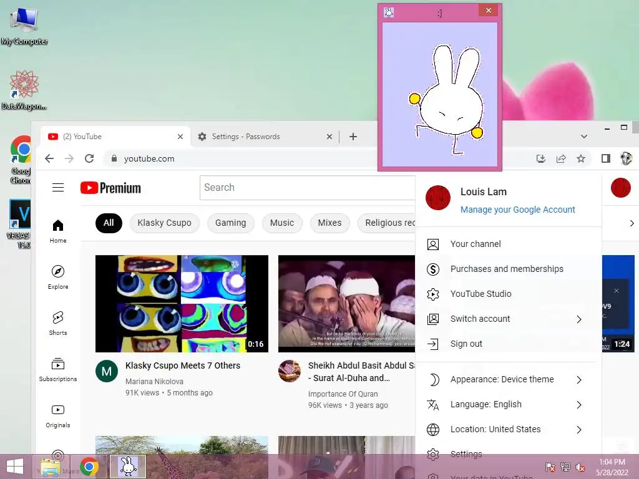The height and width of the screenshot is (479, 639).
Task: Click the Chrome forward arrow
Action: [69, 158]
